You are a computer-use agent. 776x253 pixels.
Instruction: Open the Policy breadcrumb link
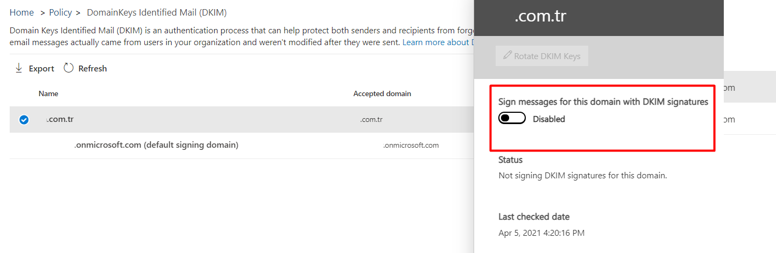(60, 12)
